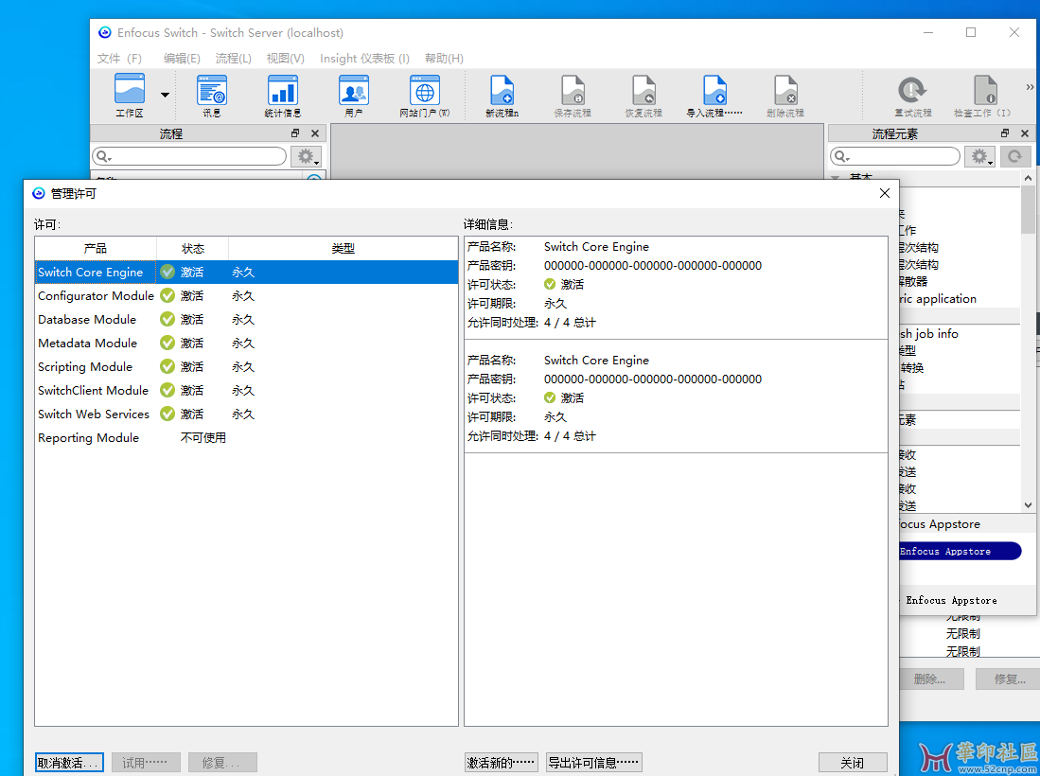The width and height of the screenshot is (1040, 776).
Task: Click scroll-up arrow in 流程元素 panel
Action: 1028,178
